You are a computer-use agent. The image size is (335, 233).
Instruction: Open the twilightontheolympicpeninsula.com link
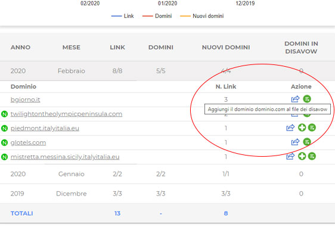click(66, 114)
